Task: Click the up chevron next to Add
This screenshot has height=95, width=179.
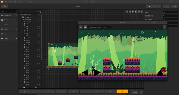Action: coord(141,92)
